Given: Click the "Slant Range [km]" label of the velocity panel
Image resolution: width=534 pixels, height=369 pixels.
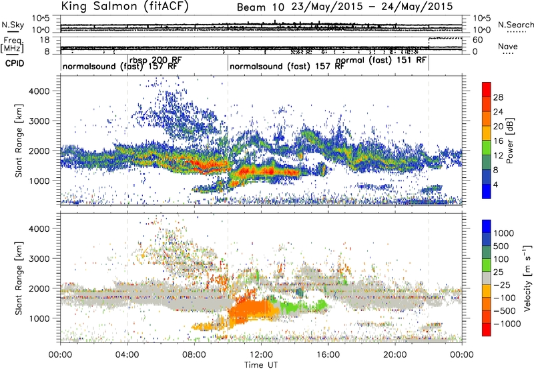Looking at the screenshot, I should coord(19,278).
